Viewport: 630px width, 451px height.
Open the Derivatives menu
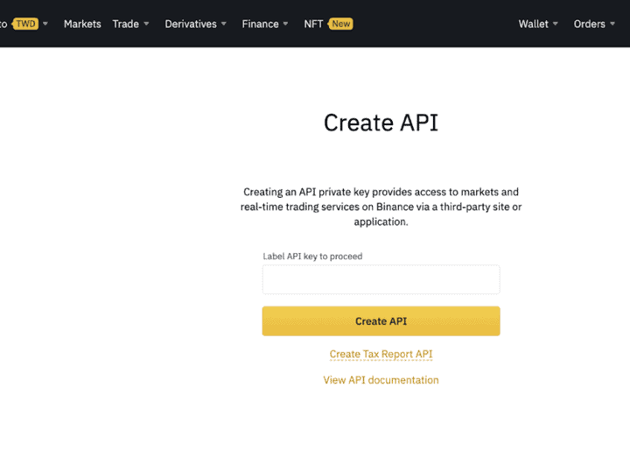pyautogui.click(x=190, y=24)
